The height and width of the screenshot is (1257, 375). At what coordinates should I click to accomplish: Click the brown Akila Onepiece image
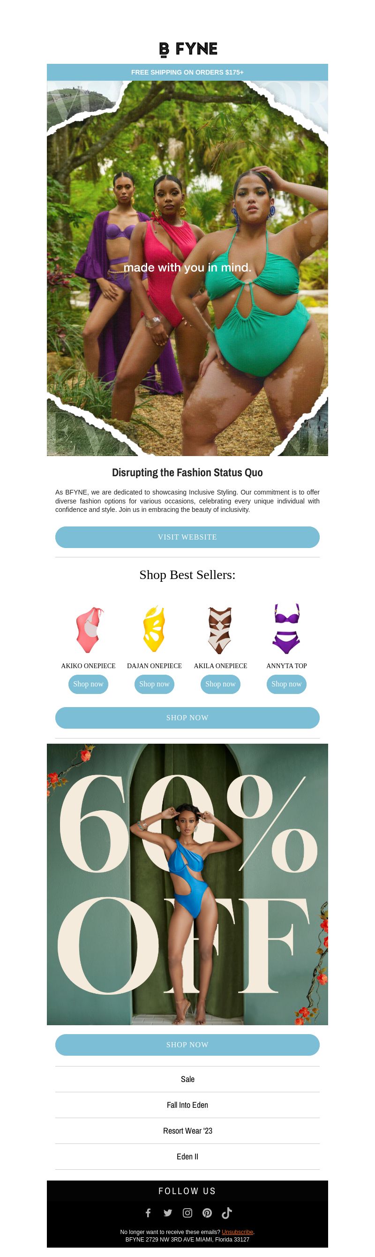[220, 630]
